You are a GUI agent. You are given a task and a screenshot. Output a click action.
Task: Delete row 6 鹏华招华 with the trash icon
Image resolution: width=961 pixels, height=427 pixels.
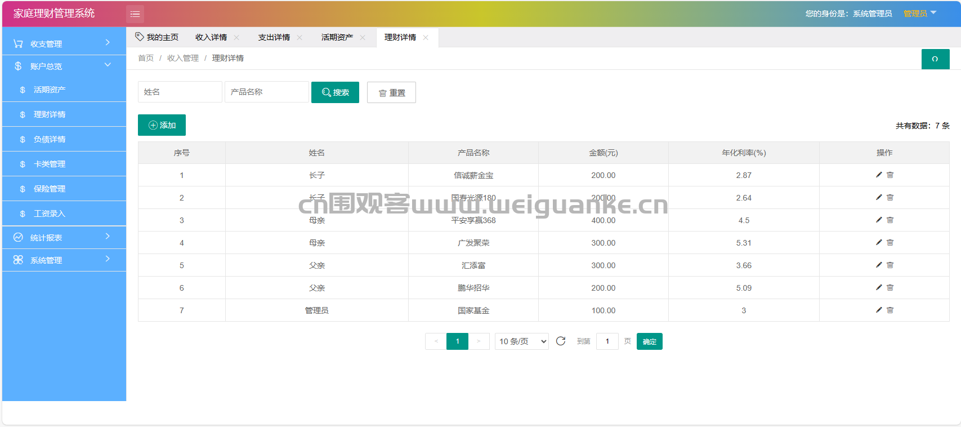(x=890, y=287)
